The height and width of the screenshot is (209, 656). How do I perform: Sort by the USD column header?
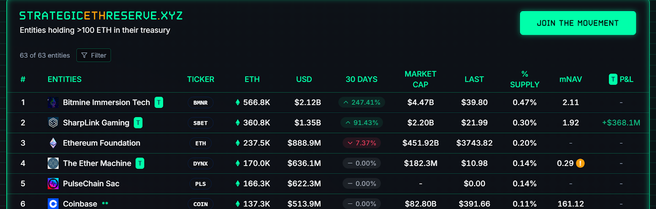coord(304,79)
